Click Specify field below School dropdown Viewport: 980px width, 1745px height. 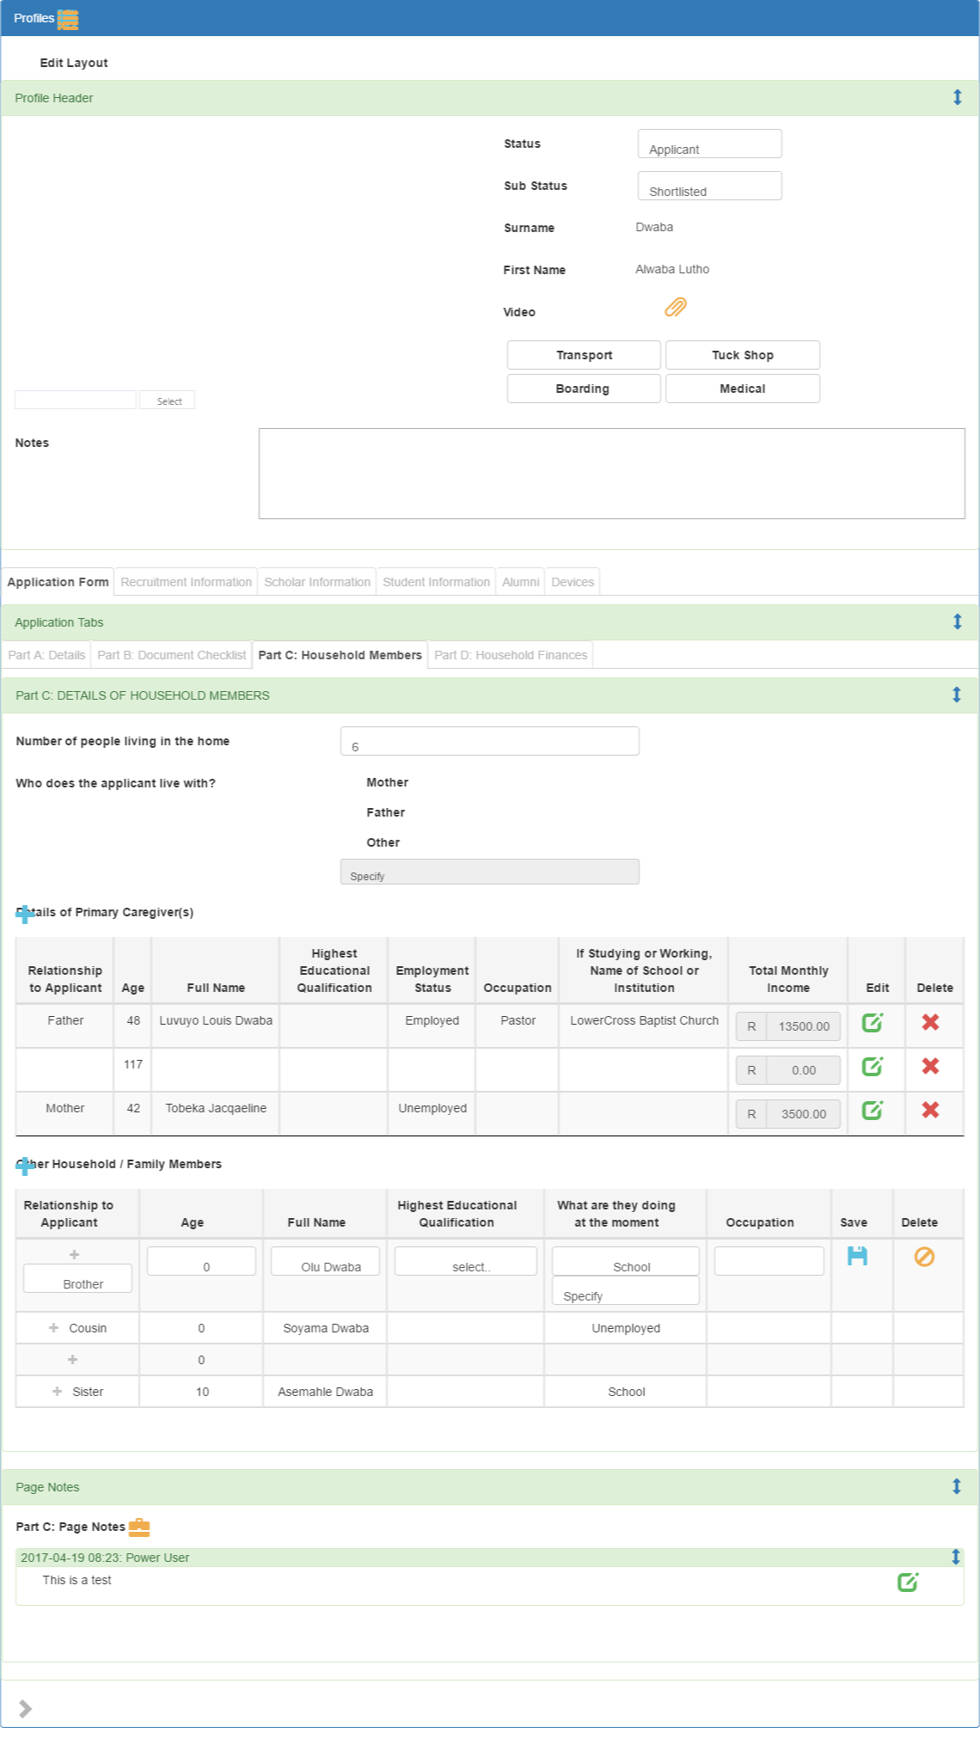coord(625,1290)
